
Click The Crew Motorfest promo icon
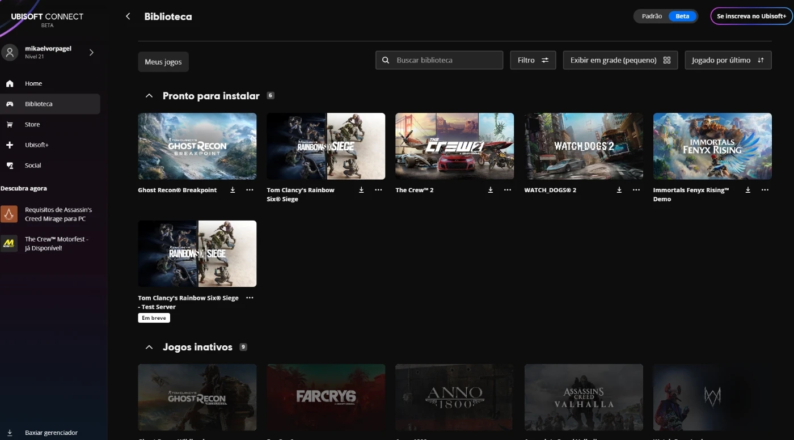pos(9,243)
